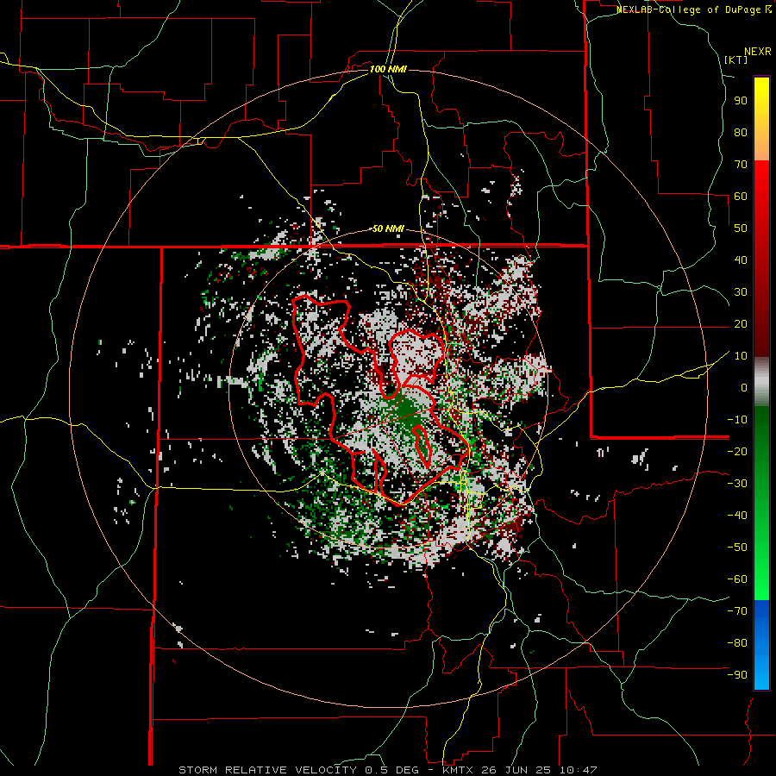This screenshot has height=776, width=776.
Task: Click the 50 value on the velocity legend
Action: (741, 228)
